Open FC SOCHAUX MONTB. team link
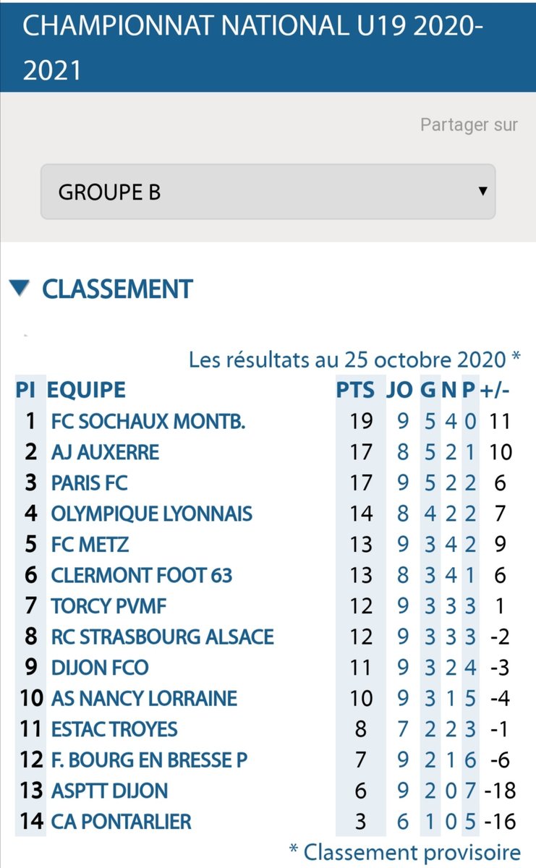Viewport: 536px width, 868px height. click(148, 421)
